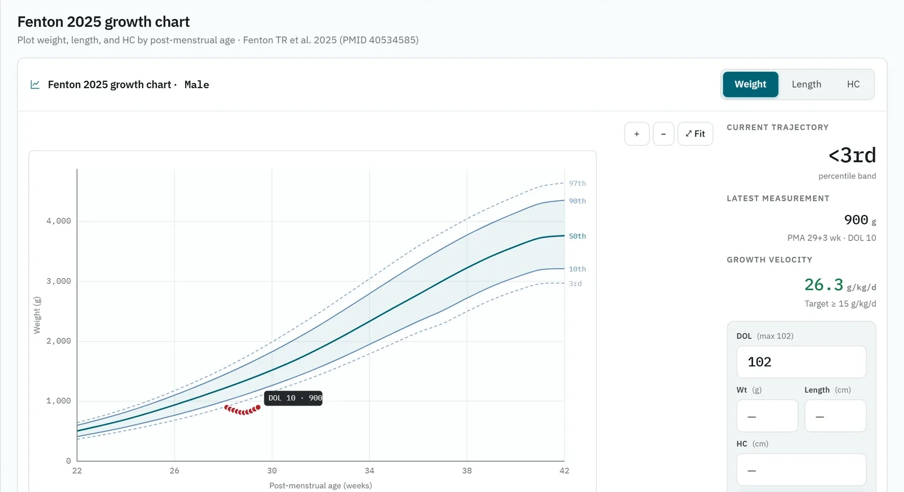Image resolution: width=904 pixels, height=492 pixels.
Task: Click the 3rd percentile label
Action: (x=575, y=284)
